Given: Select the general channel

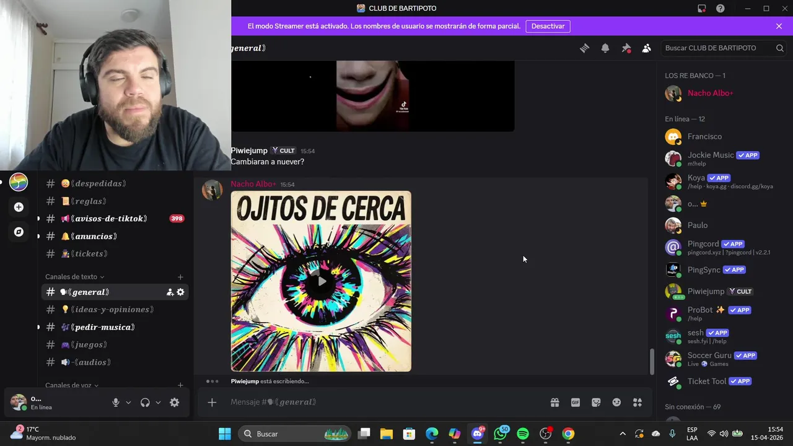Looking at the screenshot, I should point(115,292).
